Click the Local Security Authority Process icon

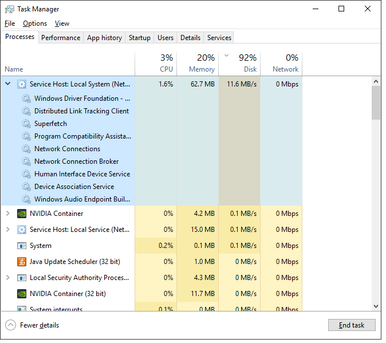(x=22, y=278)
